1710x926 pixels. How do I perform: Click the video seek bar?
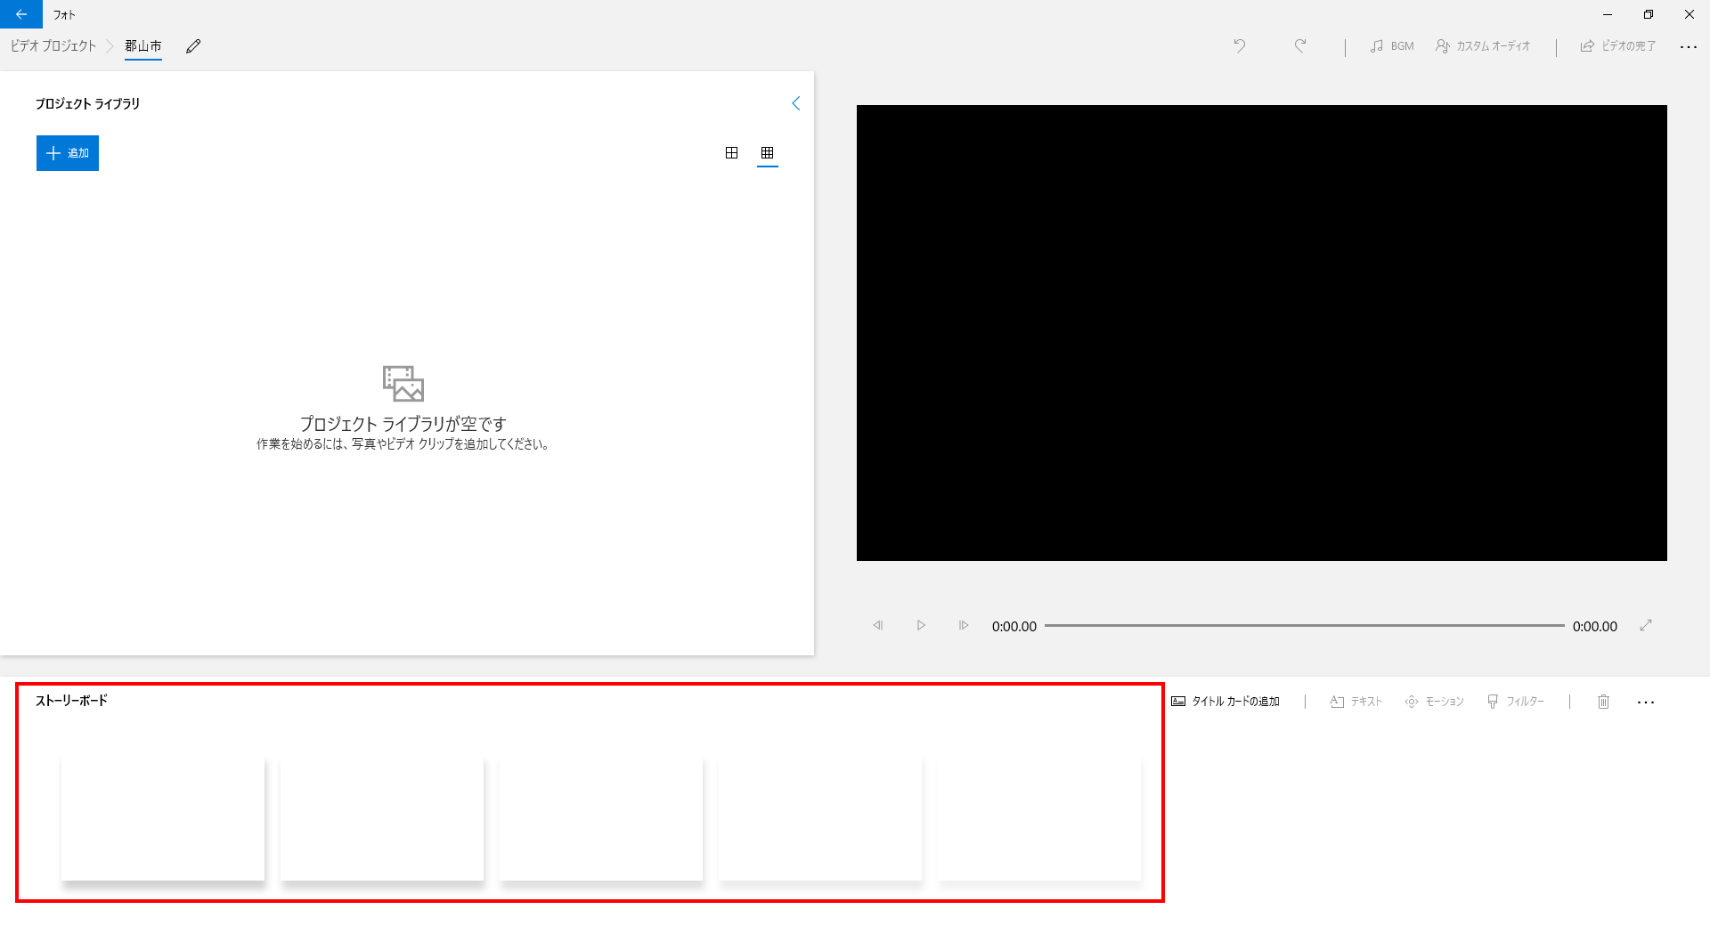coord(1304,626)
